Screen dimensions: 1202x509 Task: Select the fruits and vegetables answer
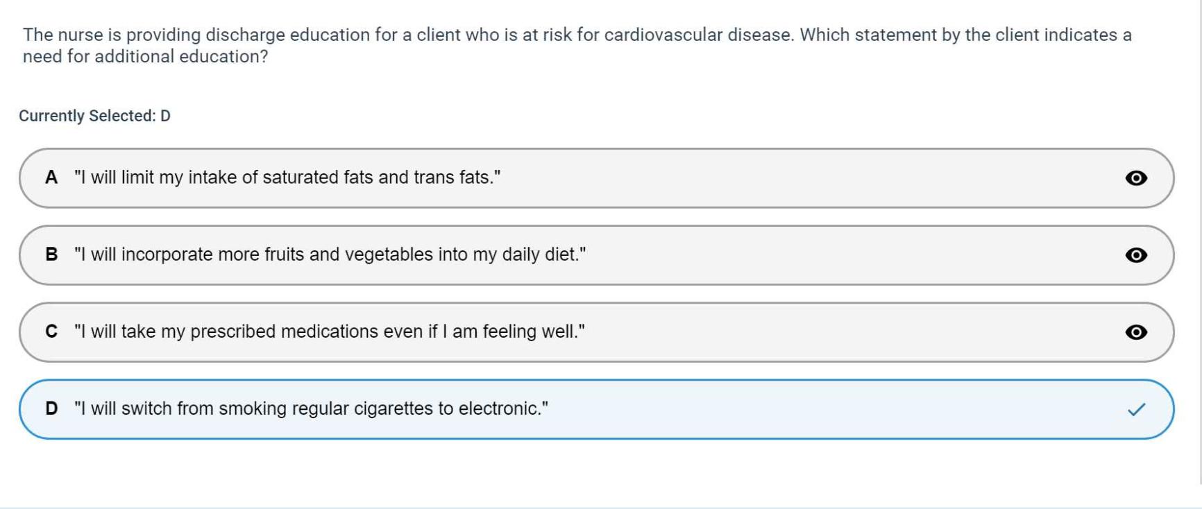pos(330,254)
